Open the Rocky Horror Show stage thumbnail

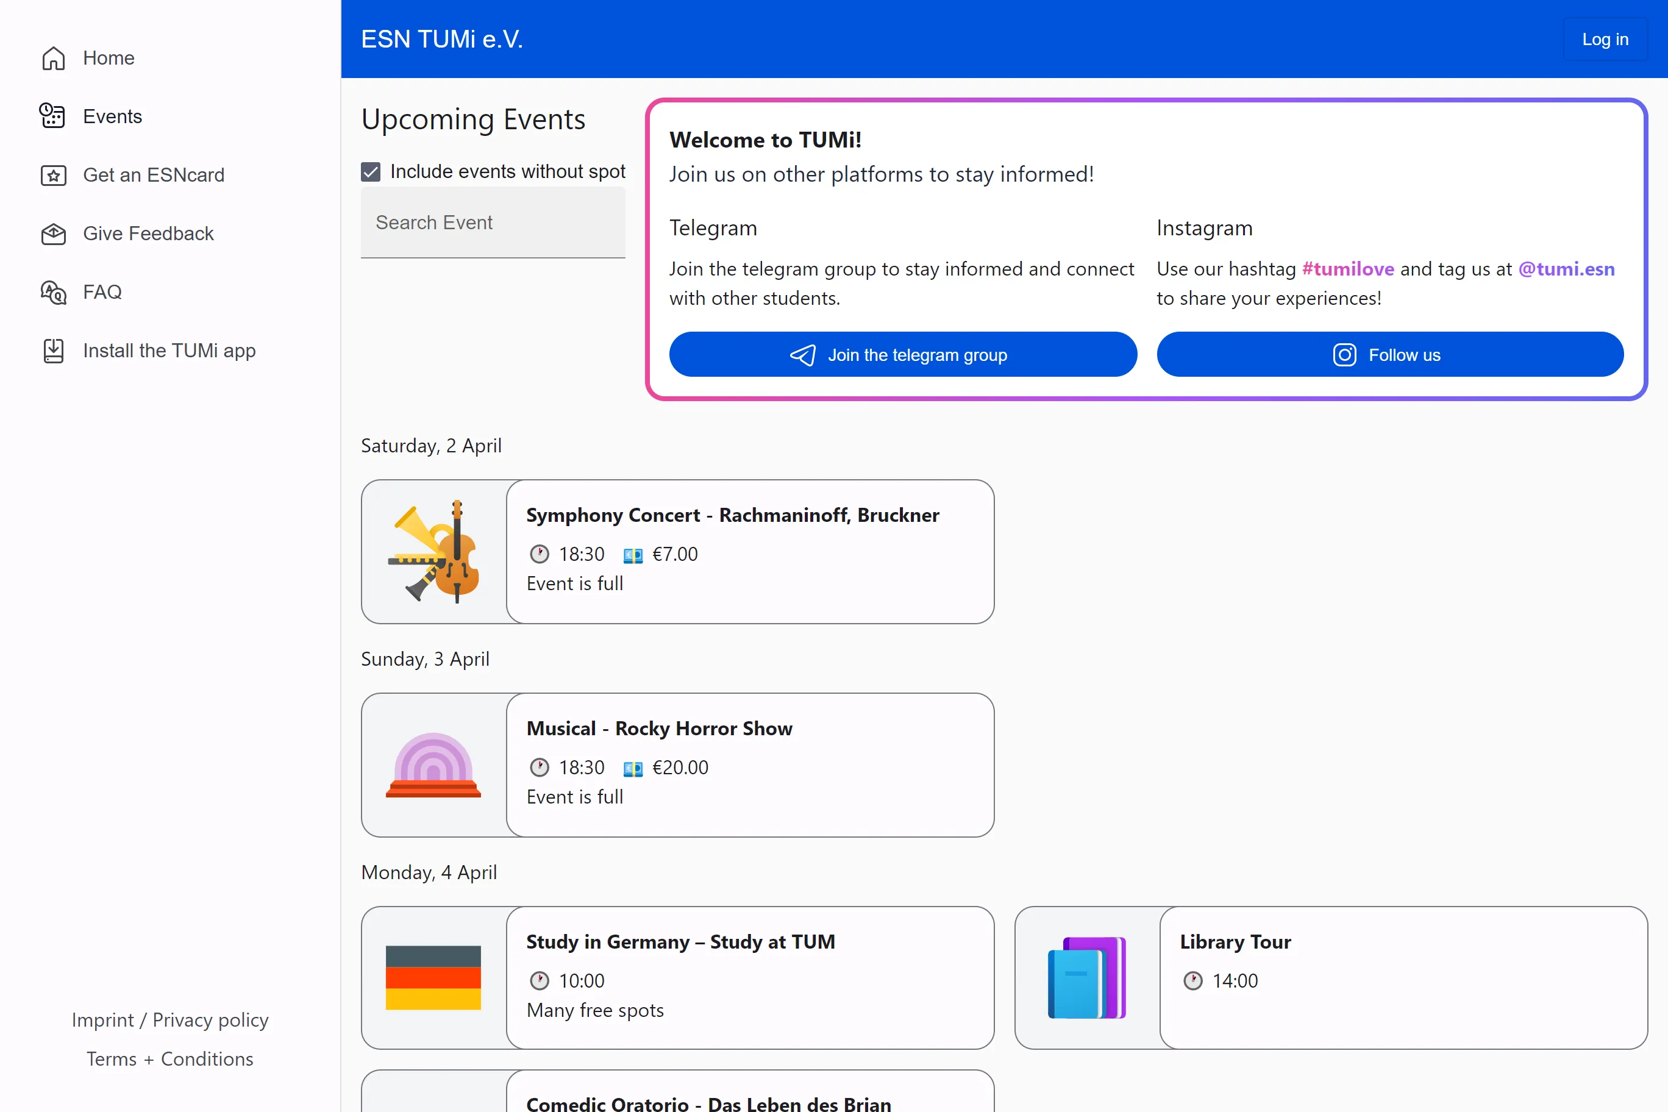(x=433, y=764)
